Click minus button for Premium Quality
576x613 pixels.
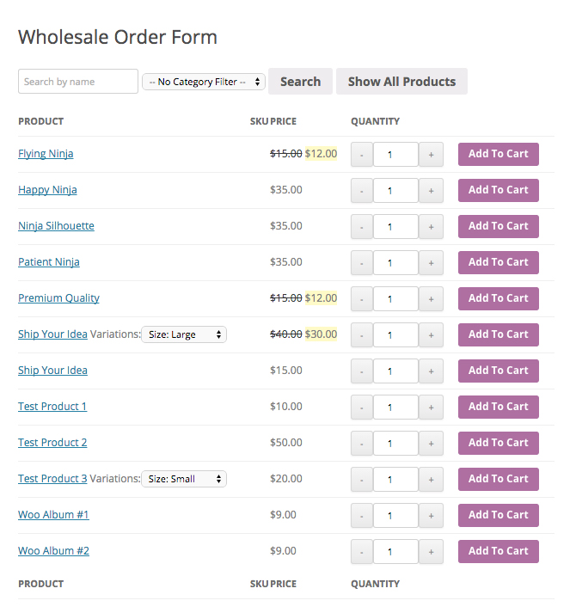click(x=362, y=299)
